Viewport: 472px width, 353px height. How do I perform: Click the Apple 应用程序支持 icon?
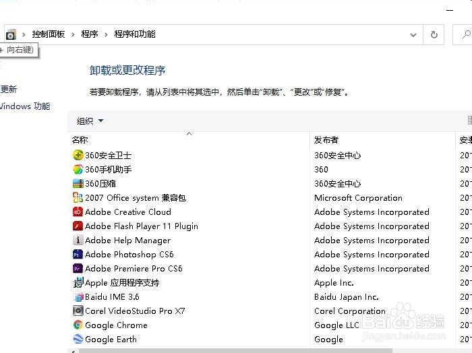[78, 282]
